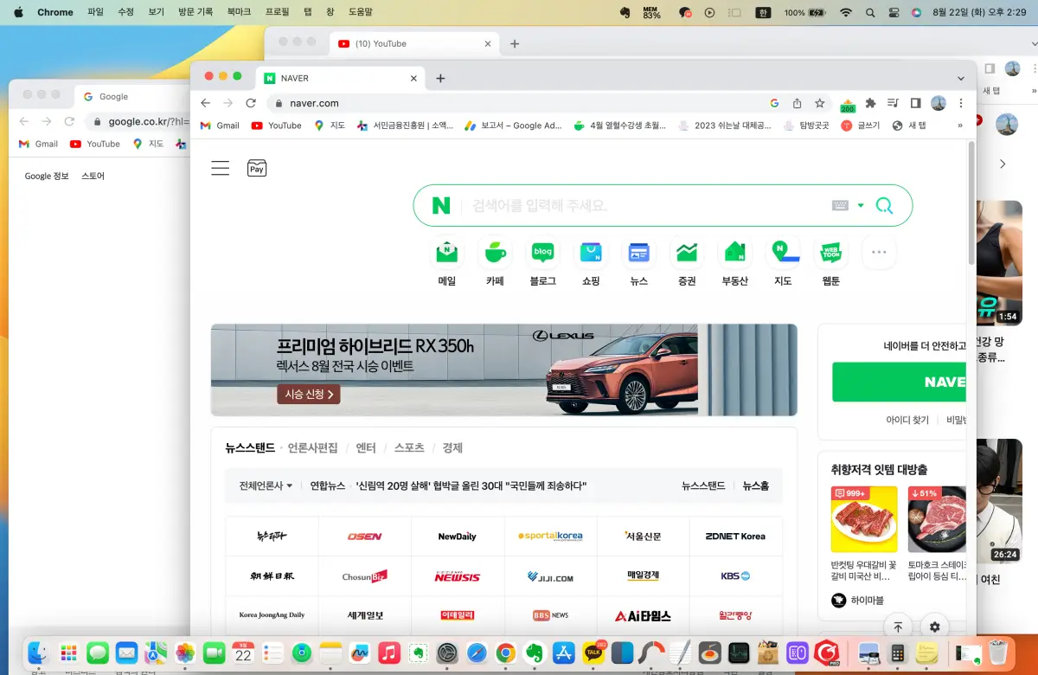Click the Spotlight search icon in menu bar
The width and height of the screenshot is (1038, 675).
click(x=871, y=13)
